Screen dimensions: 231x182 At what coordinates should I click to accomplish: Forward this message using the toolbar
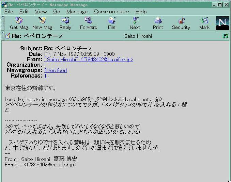[x=89, y=23]
